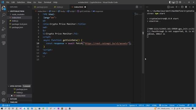
Task: Expand the TIMELINE section
Action: click(x=13, y=102)
